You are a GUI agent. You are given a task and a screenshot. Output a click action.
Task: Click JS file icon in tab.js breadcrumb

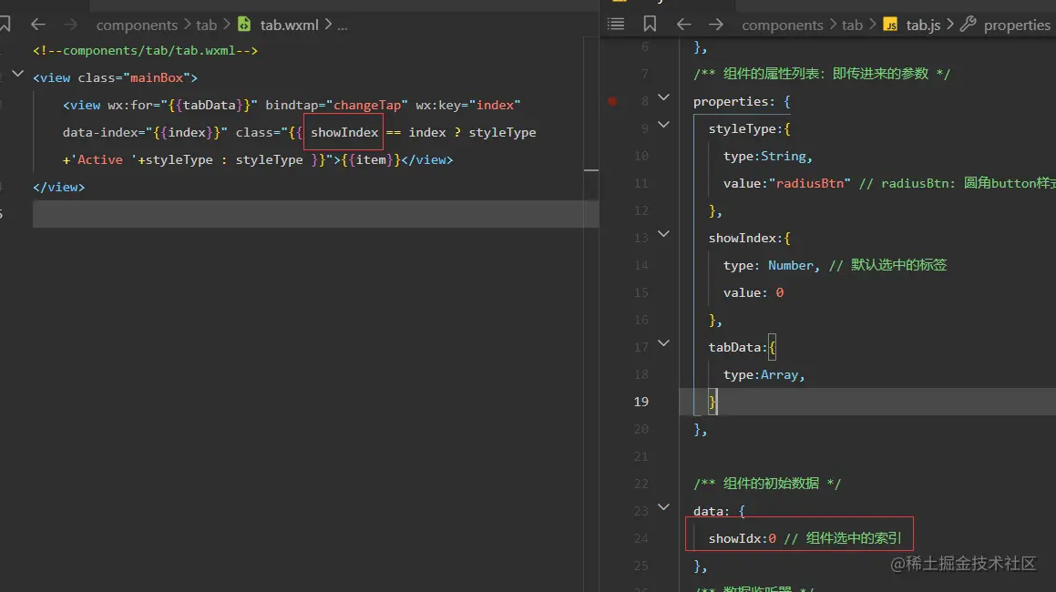click(x=890, y=25)
